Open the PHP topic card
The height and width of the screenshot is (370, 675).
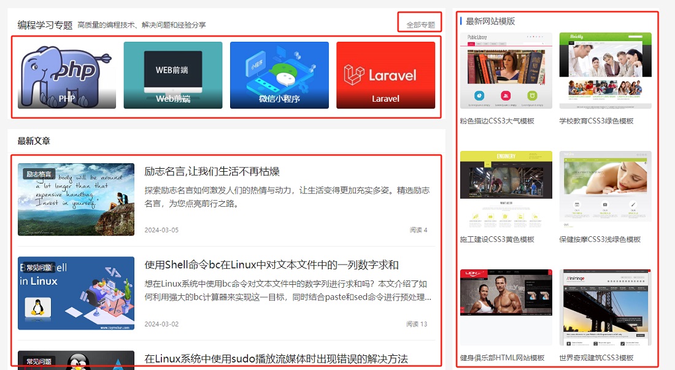pos(67,75)
